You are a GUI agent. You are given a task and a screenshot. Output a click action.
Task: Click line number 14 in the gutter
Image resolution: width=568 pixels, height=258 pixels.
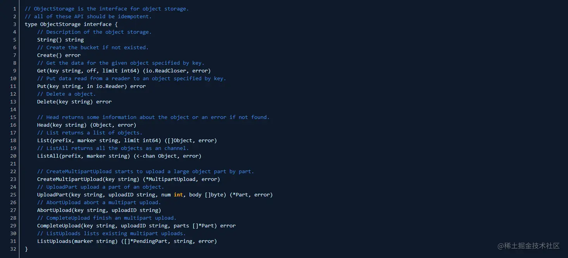tap(13, 109)
